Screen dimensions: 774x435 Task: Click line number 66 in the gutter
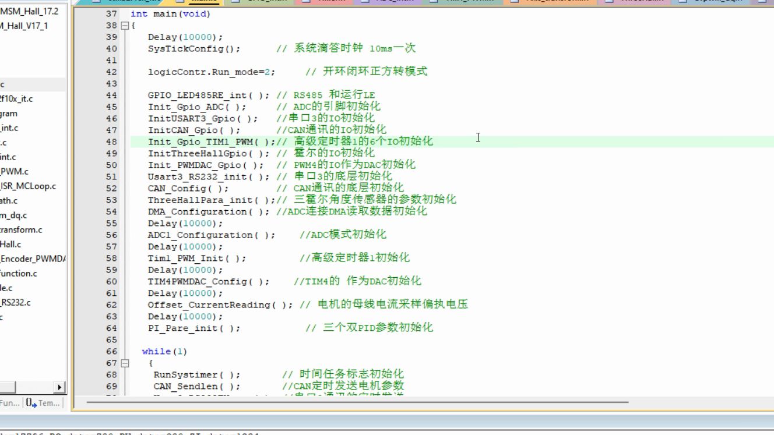click(x=111, y=352)
